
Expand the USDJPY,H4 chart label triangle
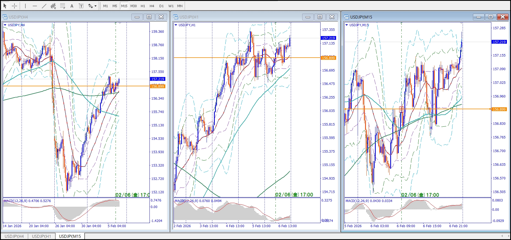[x=5, y=25]
